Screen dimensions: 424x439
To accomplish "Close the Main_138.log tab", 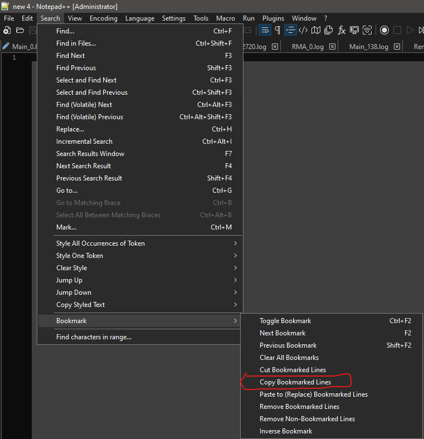I will click(397, 46).
